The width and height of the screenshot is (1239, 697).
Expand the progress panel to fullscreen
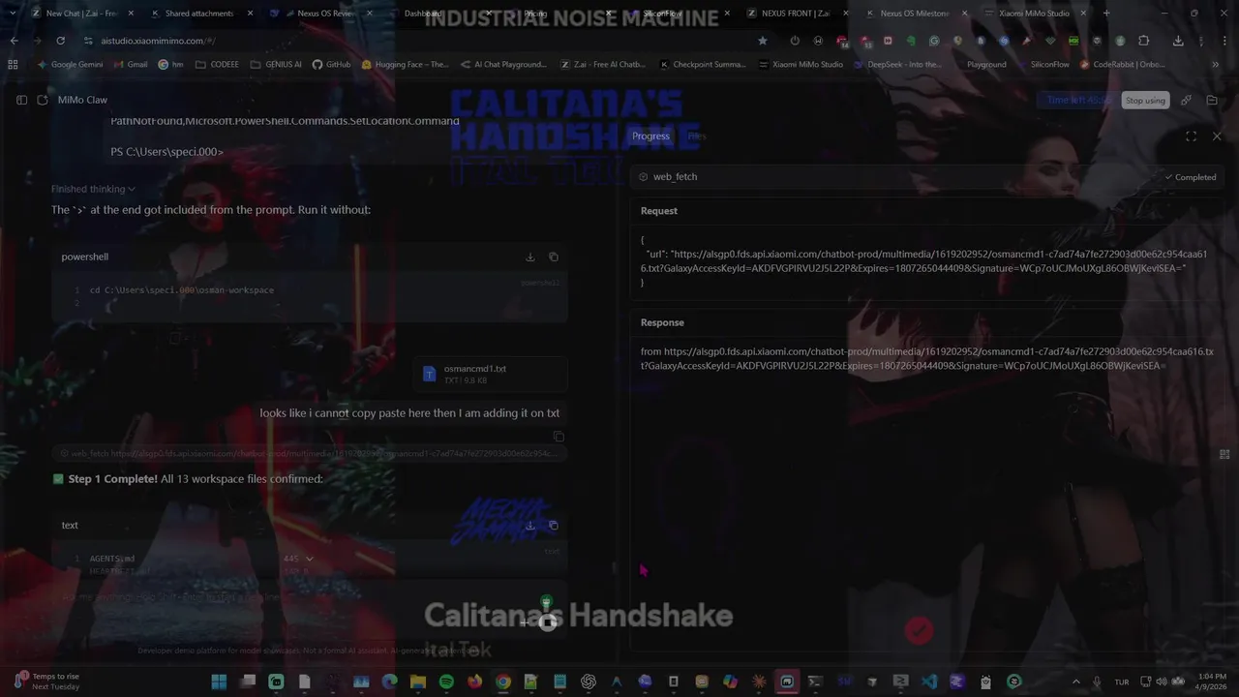(1191, 136)
